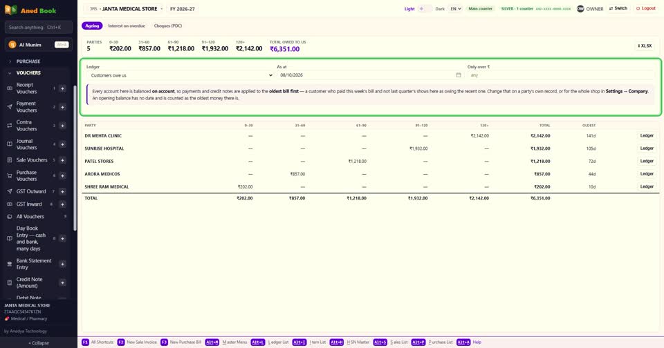Click F3 New Purchase Bill shortcut
This screenshot has width=664, height=348.
coord(181,342)
